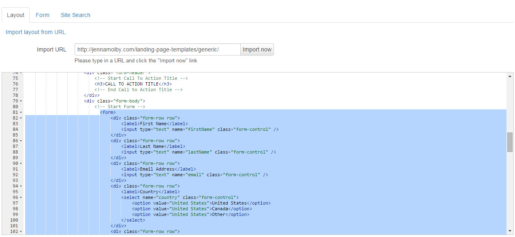Image resolution: width=515 pixels, height=237 pixels.
Task: Fold the div starting at line 102
Action: [21, 231]
